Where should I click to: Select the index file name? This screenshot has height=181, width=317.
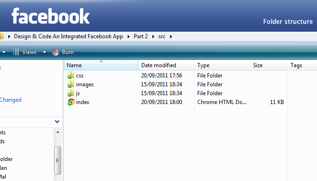point(83,102)
